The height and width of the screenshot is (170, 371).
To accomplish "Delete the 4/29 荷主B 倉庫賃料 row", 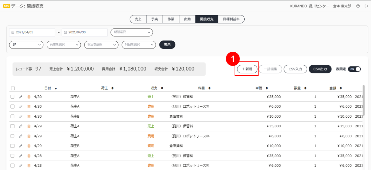I will (29, 146).
